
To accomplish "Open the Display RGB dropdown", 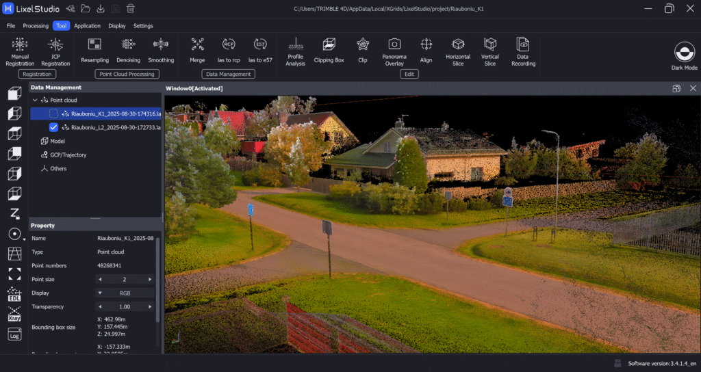I will click(x=125, y=293).
